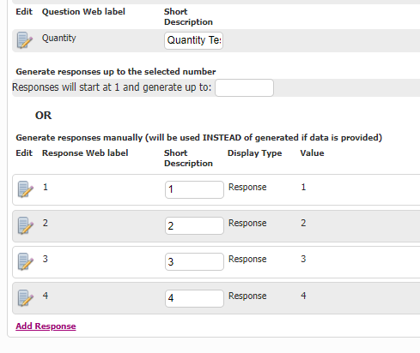Select the edit icon in response 3 row
Screen dimensions: 420x353
[x=26, y=261]
